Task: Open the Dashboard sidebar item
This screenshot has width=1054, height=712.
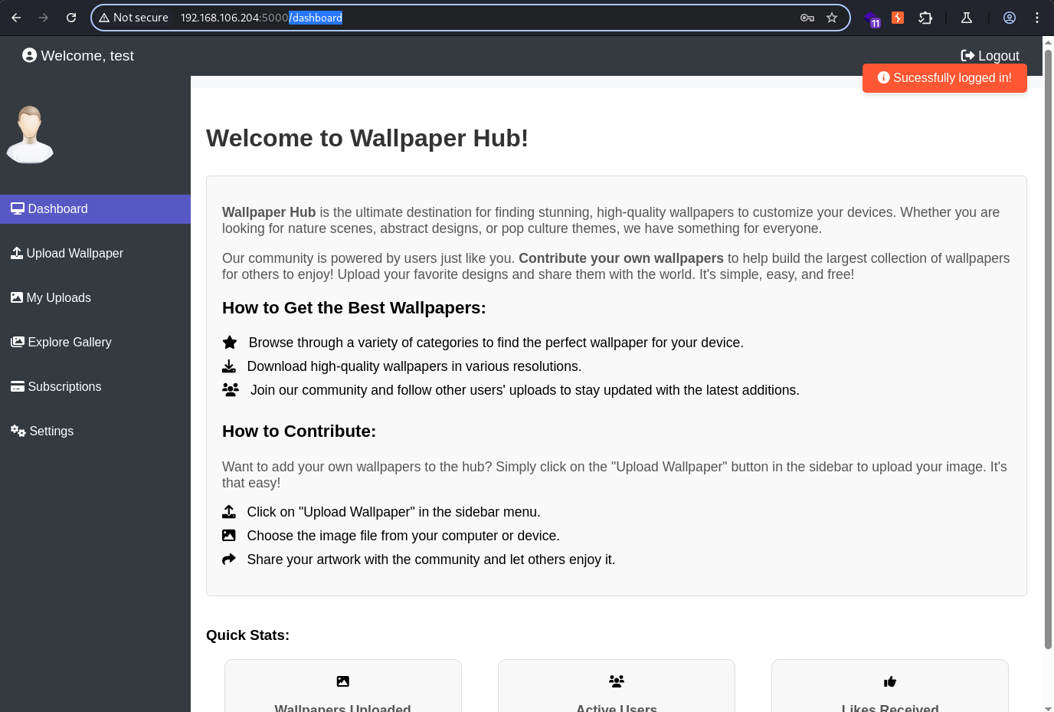Action: pyautogui.click(x=95, y=209)
